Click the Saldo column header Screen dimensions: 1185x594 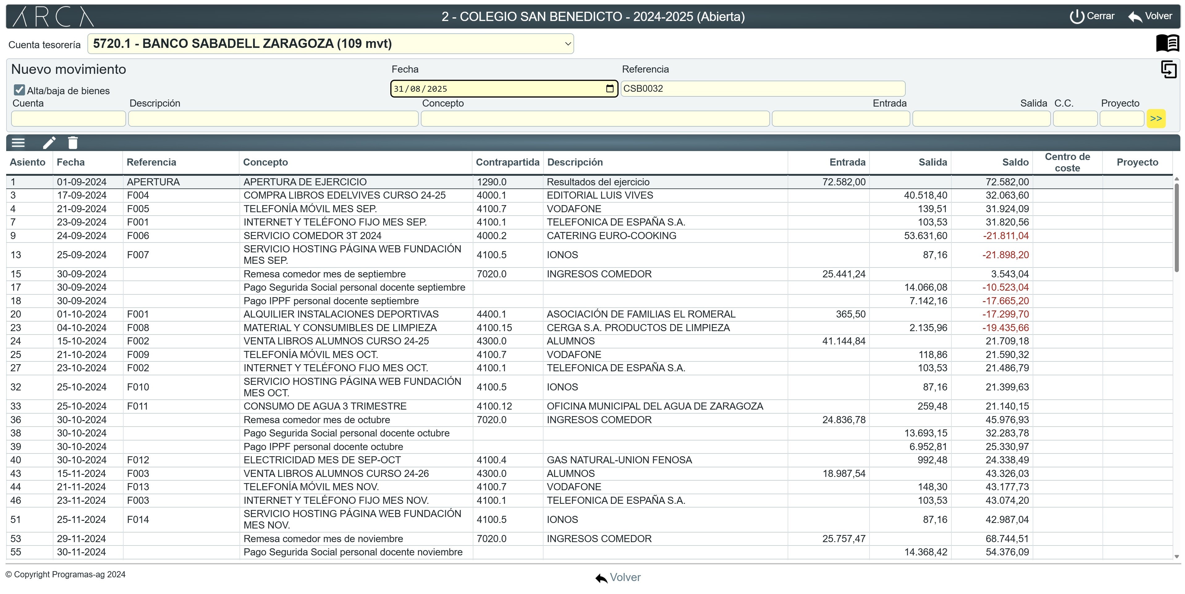(x=1015, y=162)
